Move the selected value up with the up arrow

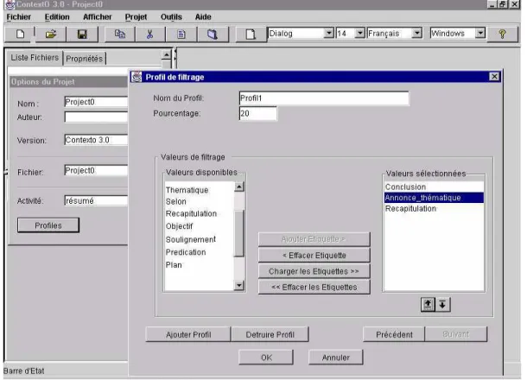click(428, 304)
